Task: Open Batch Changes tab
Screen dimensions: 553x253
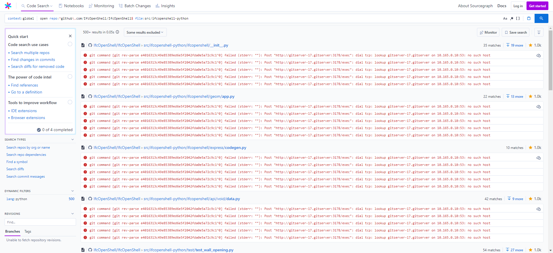Action: [135, 6]
